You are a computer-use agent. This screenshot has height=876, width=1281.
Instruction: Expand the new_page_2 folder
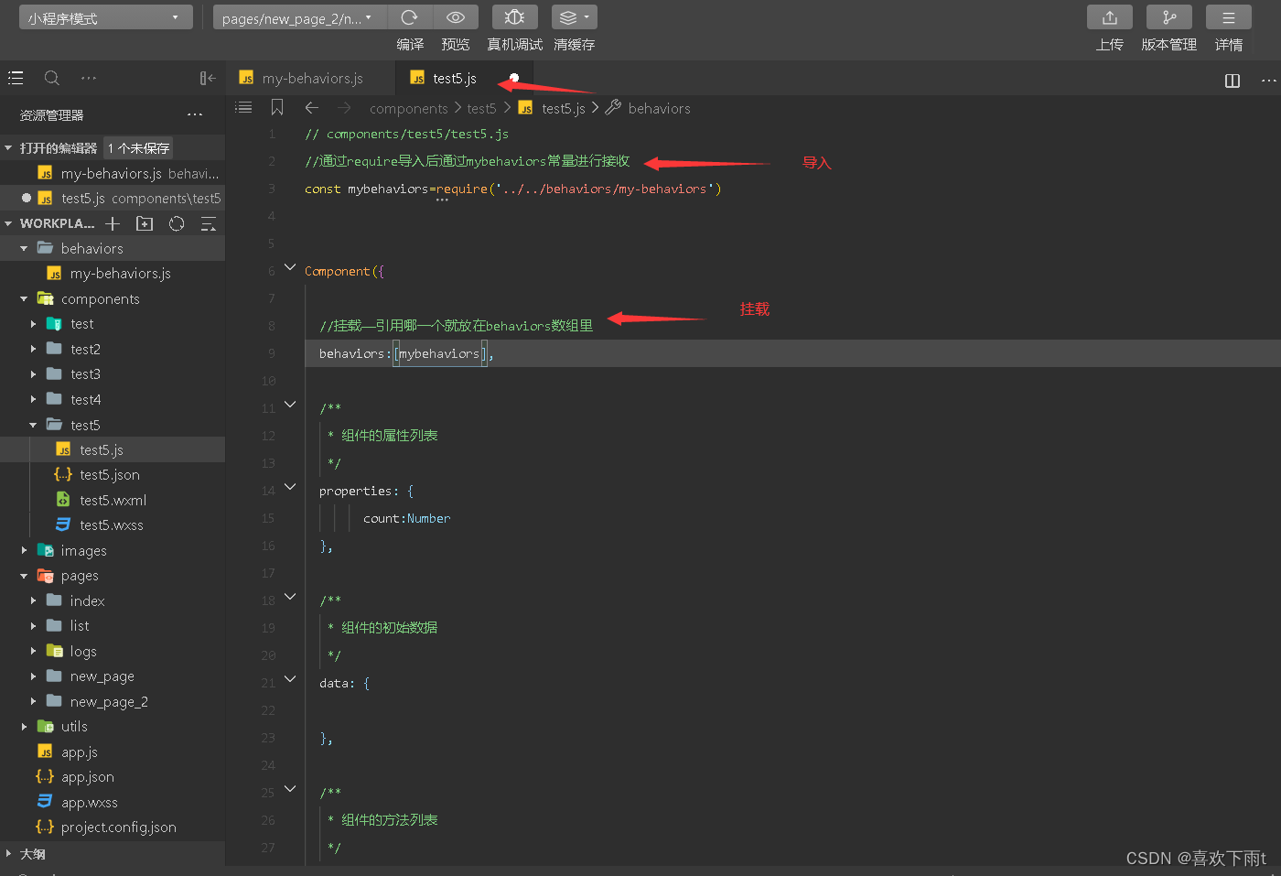(x=33, y=702)
